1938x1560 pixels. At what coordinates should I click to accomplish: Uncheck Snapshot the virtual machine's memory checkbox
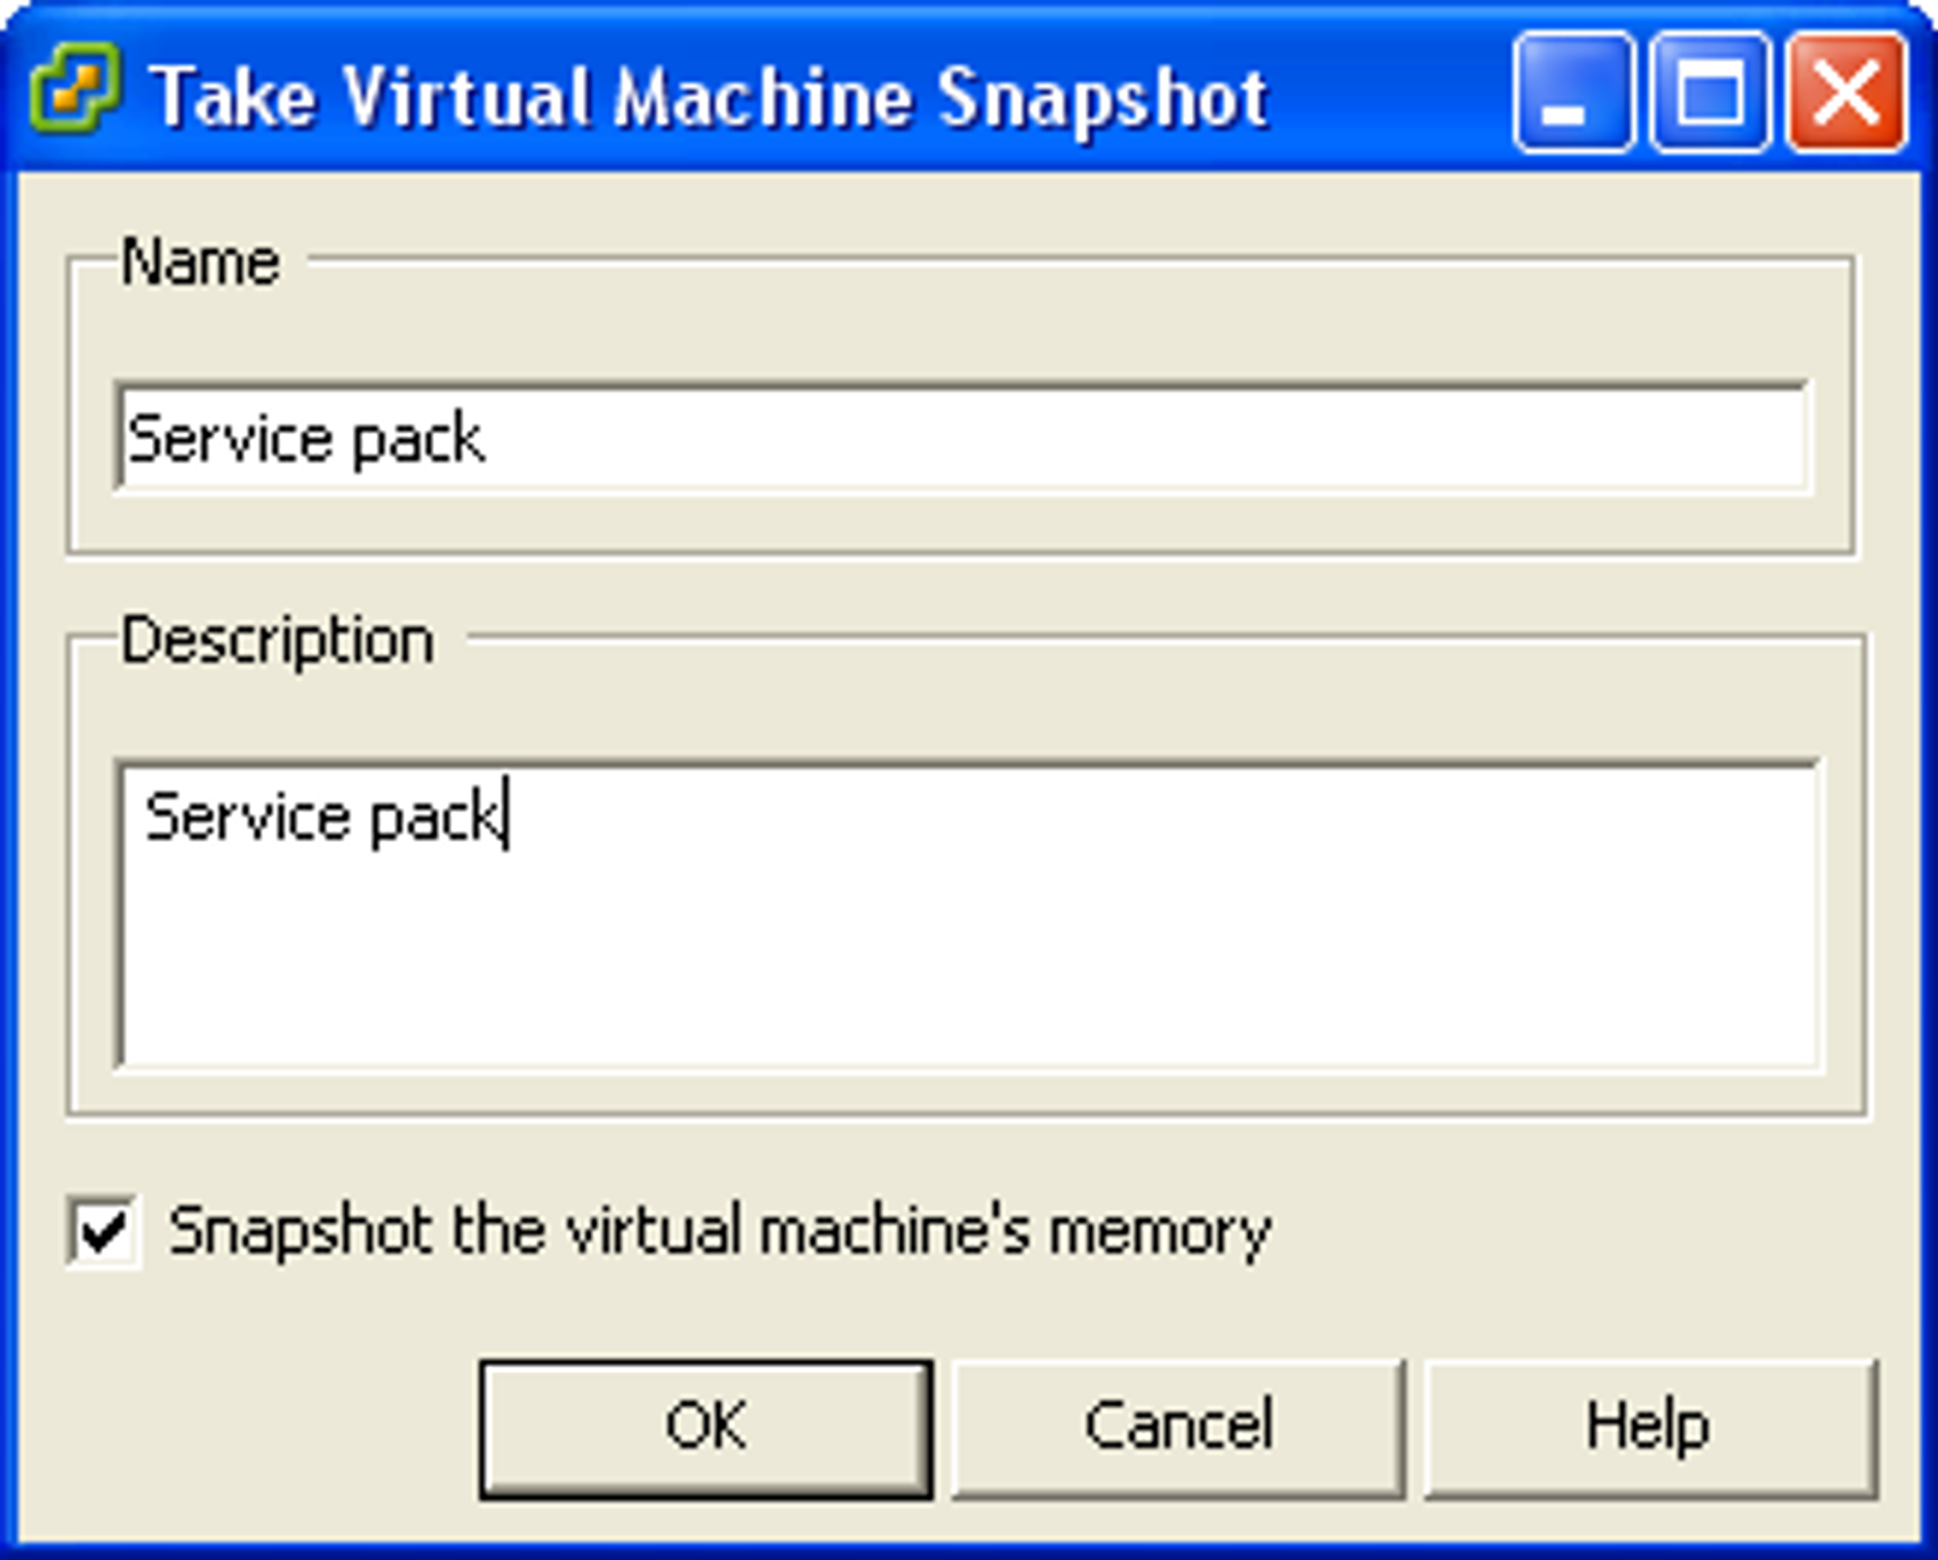click(104, 1232)
